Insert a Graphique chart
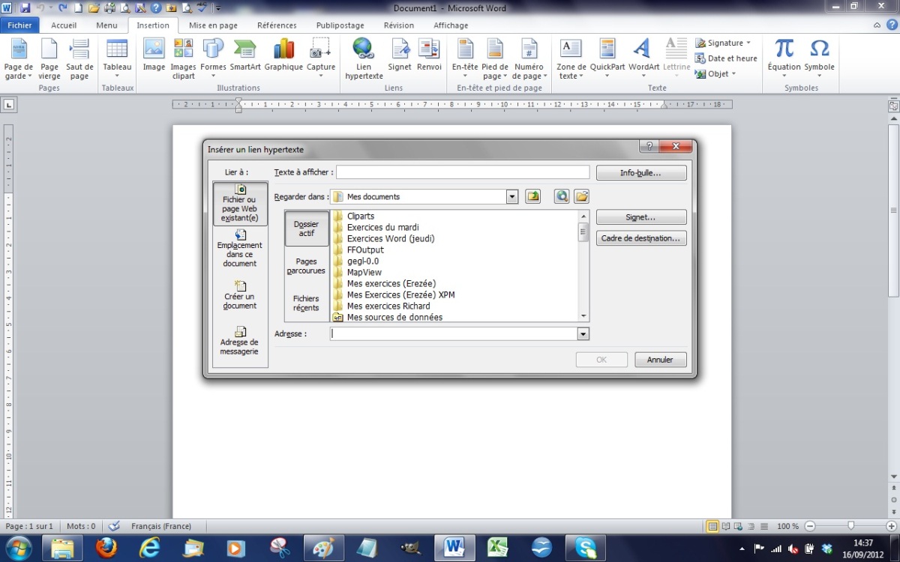This screenshot has height=562, width=900. pos(283,55)
